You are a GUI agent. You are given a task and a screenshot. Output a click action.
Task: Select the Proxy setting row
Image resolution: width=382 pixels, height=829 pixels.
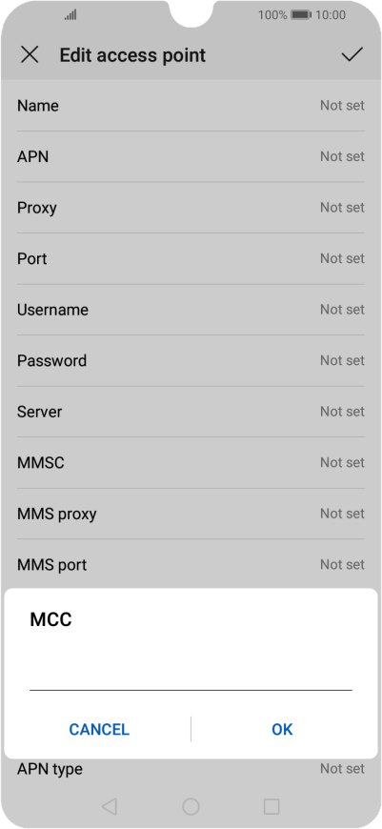pos(191,208)
